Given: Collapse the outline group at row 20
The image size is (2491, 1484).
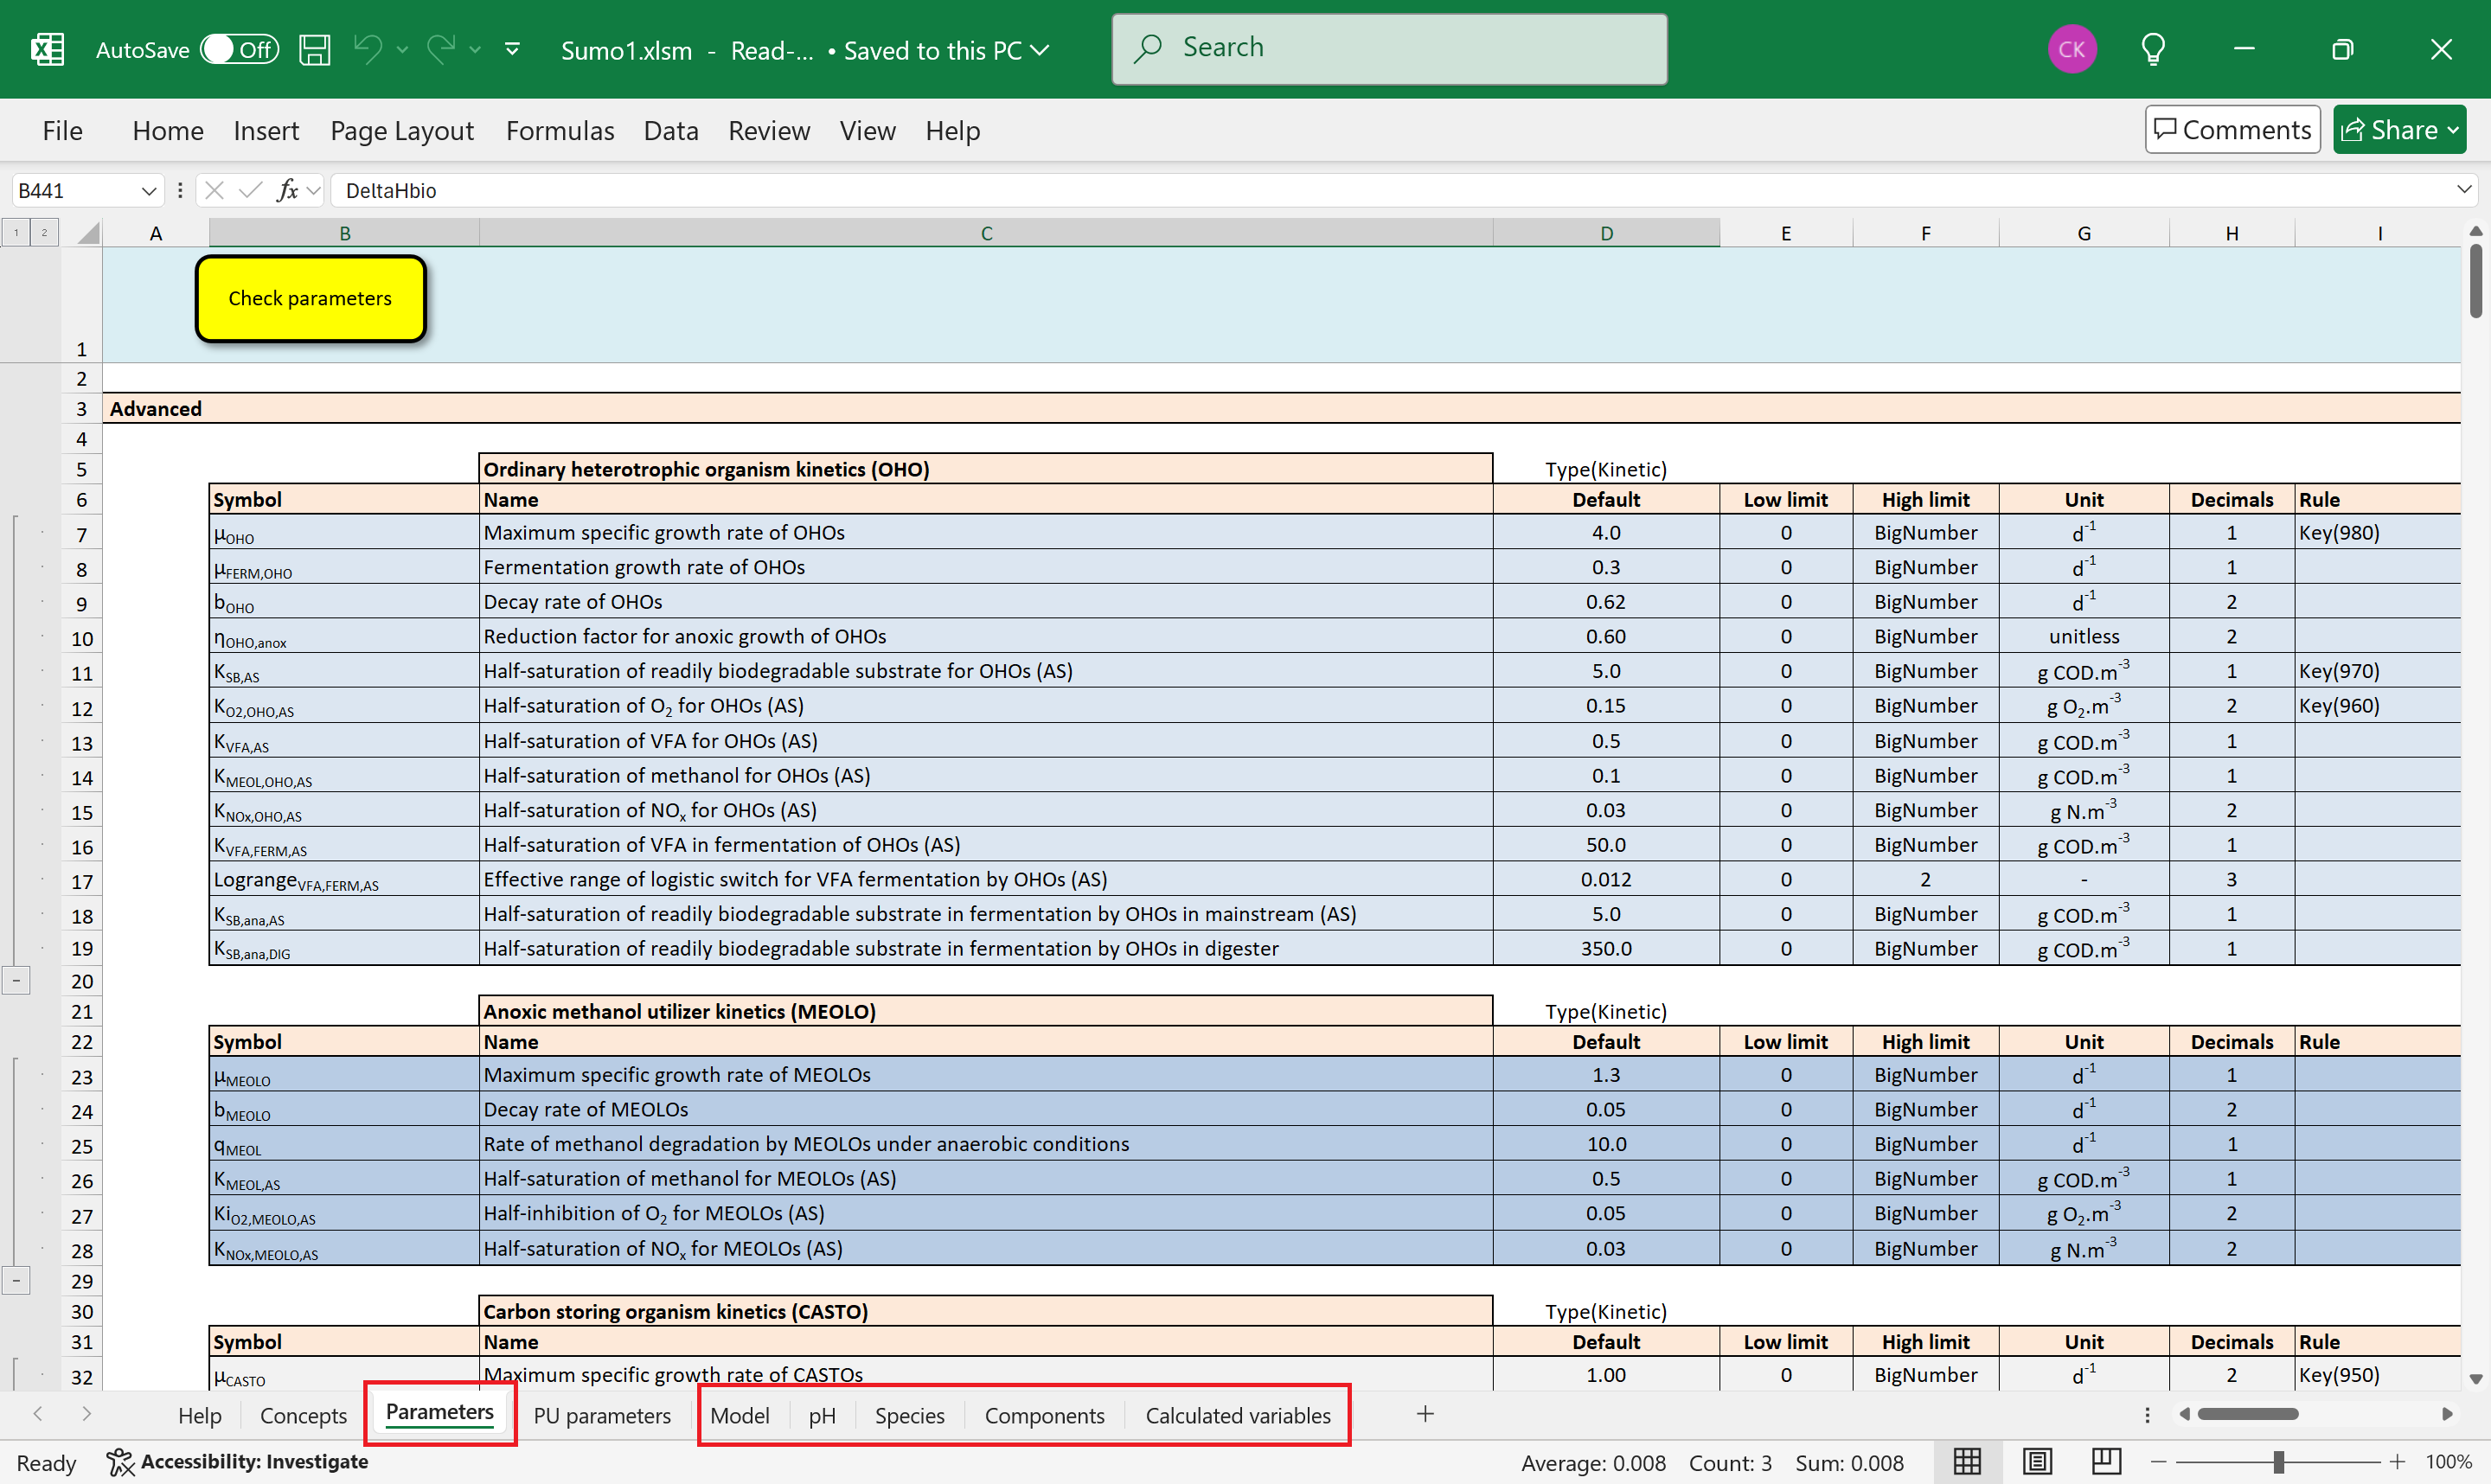Looking at the screenshot, I should pyautogui.click(x=16, y=981).
